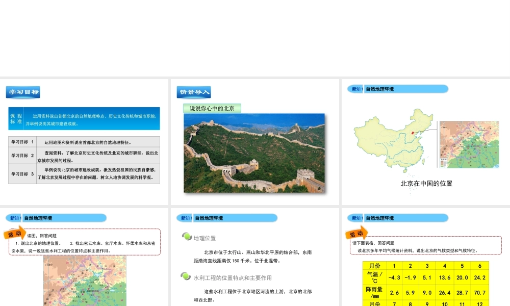Viewport: 510px width, 306px height.
Task: Click the text 运用地图和资料说出首都北京的自然地理特征
Action: click(88, 142)
